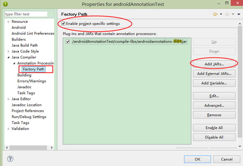Select Android in the properties tree

tap(18, 27)
